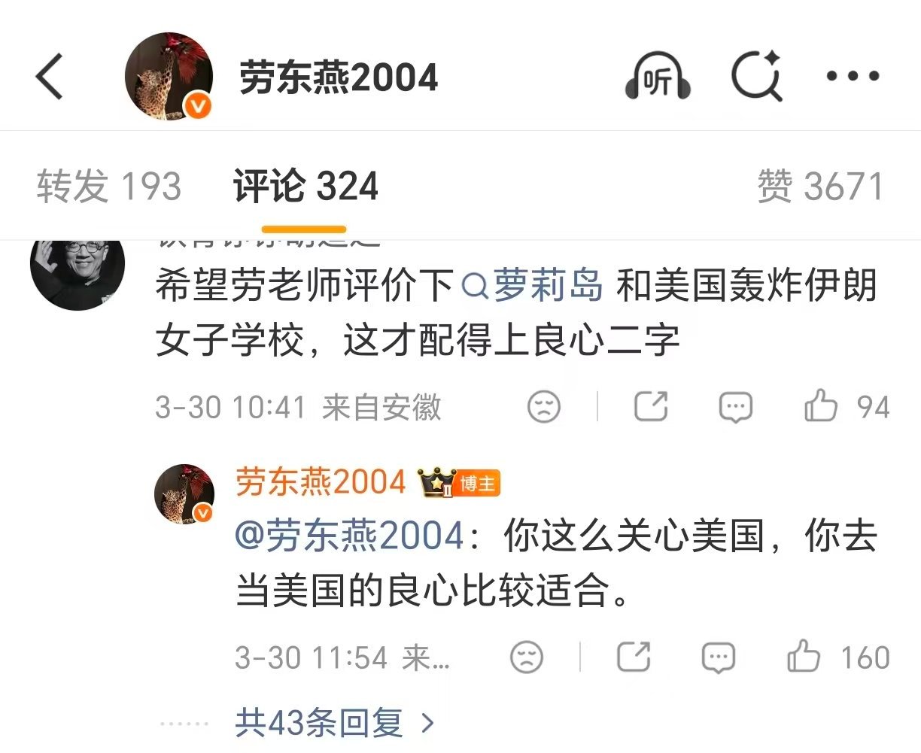
Task: Open comment bubble on blogger reply
Action: point(718,657)
